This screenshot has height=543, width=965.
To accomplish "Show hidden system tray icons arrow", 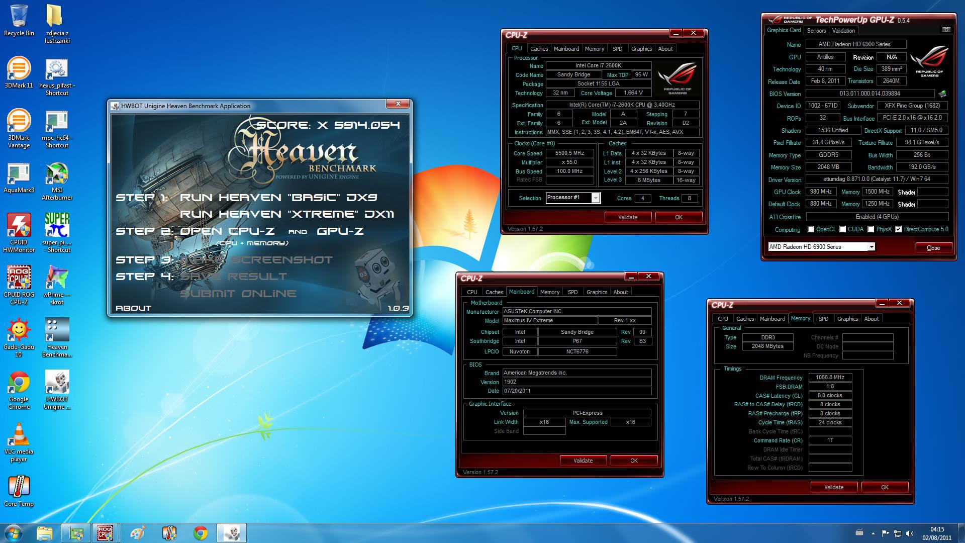I will tap(873, 533).
